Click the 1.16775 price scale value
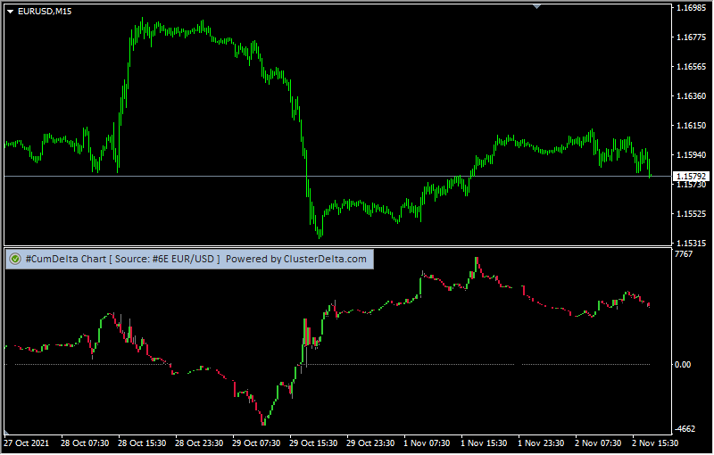This screenshot has height=455, width=714. 691,37
